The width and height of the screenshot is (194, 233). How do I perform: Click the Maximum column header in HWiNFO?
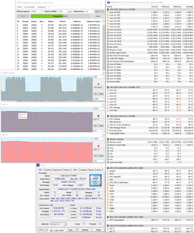pyautogui.click(x=177, y=7)
